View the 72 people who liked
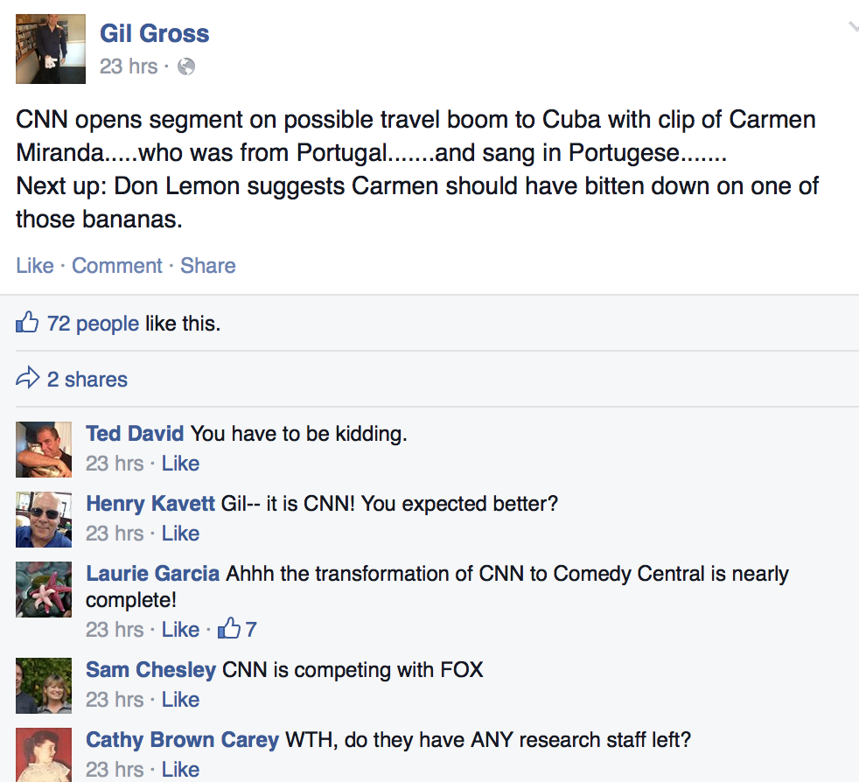 93,324
